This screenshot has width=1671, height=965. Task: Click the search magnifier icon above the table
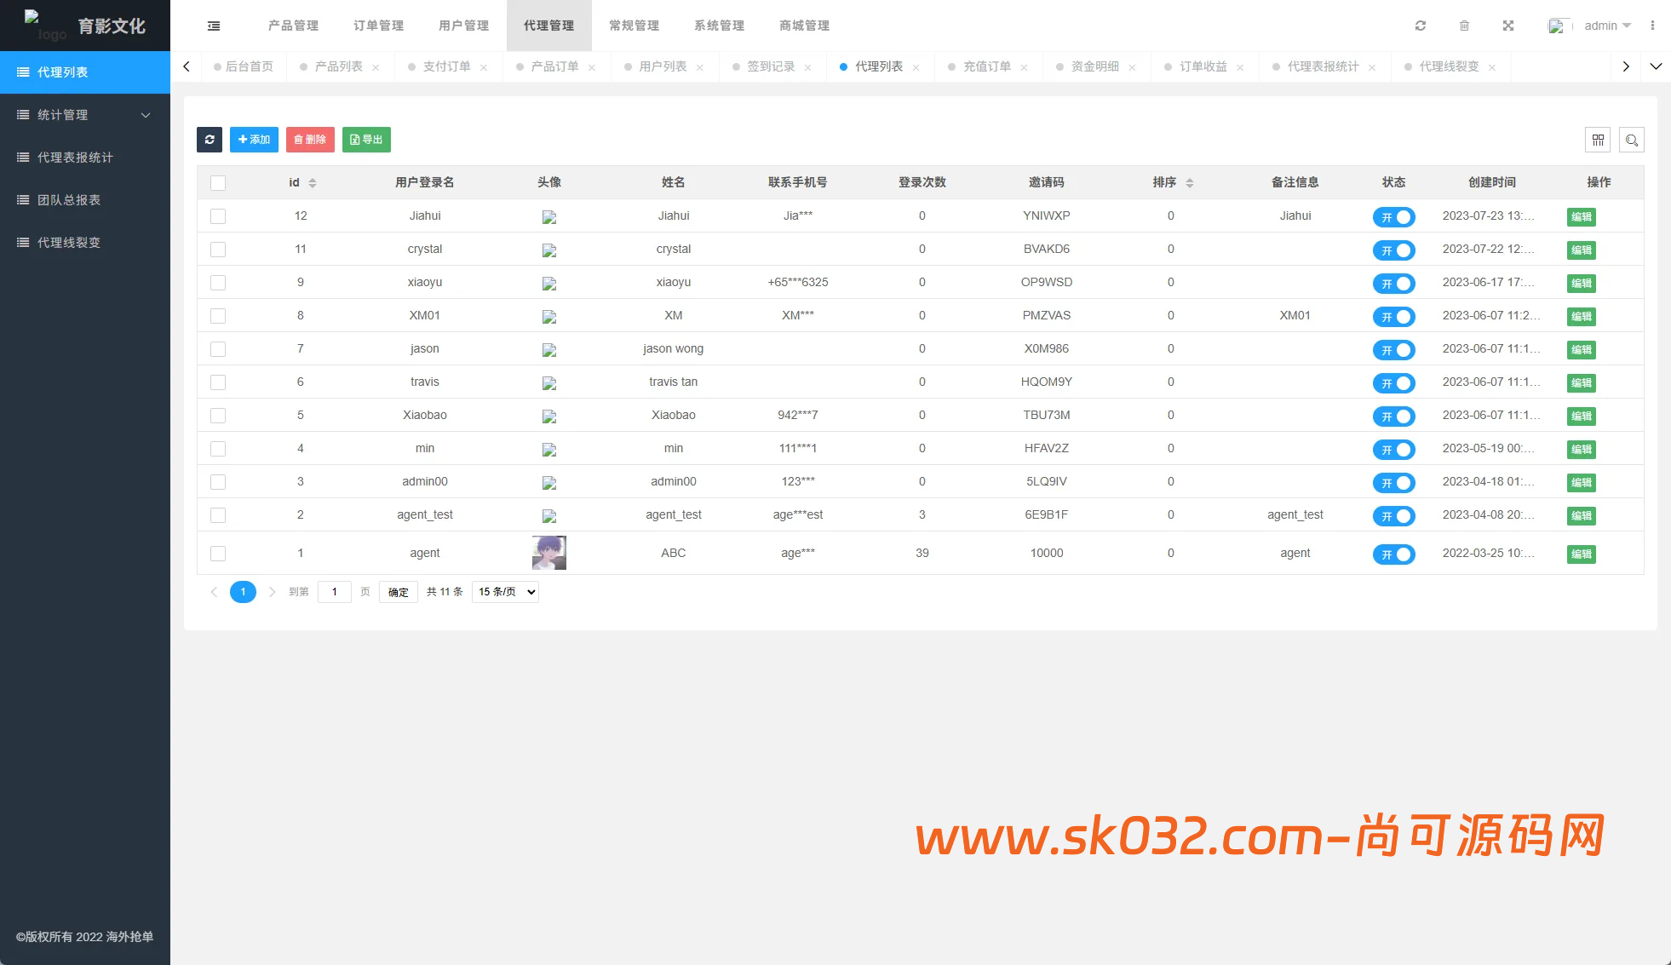click(x=1632, y=140)
